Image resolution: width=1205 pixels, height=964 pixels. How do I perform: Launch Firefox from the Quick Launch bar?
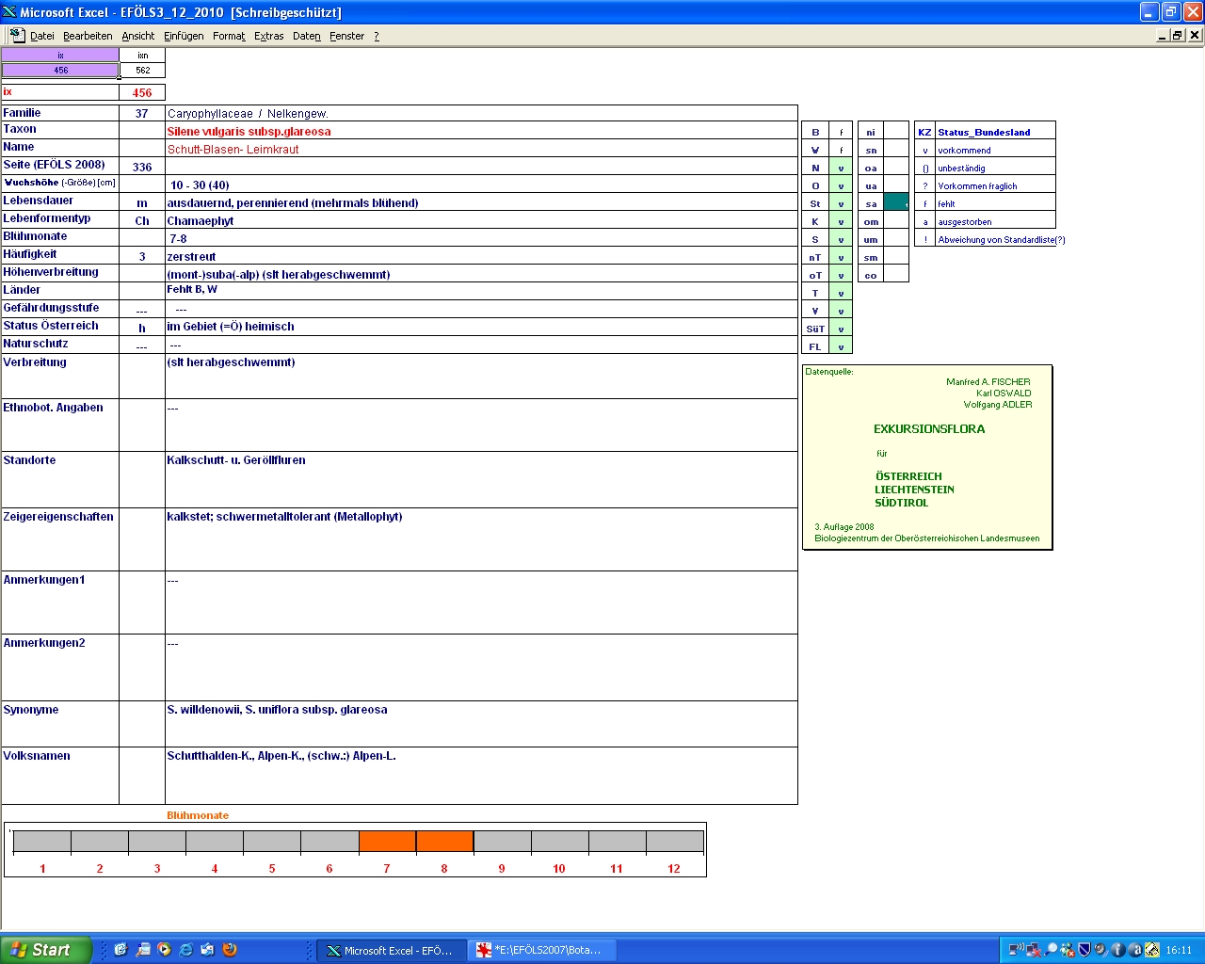tap(229, 950)
